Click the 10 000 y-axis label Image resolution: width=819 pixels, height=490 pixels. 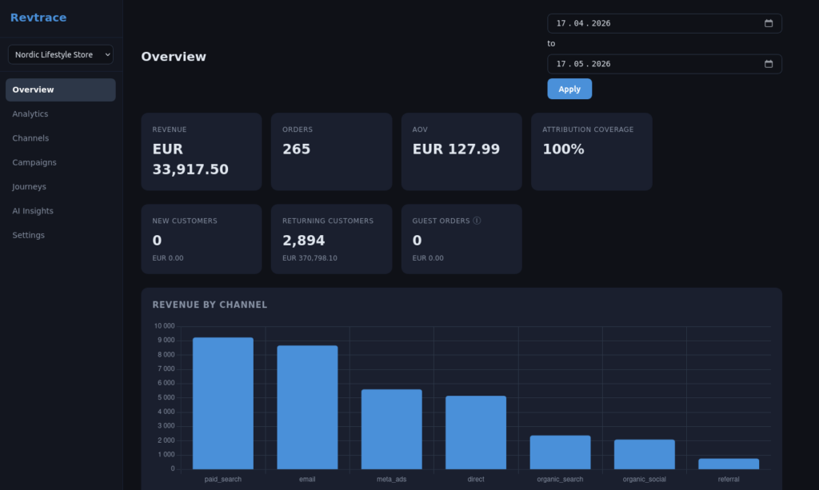pyautogui.click(x=165, y=326)
